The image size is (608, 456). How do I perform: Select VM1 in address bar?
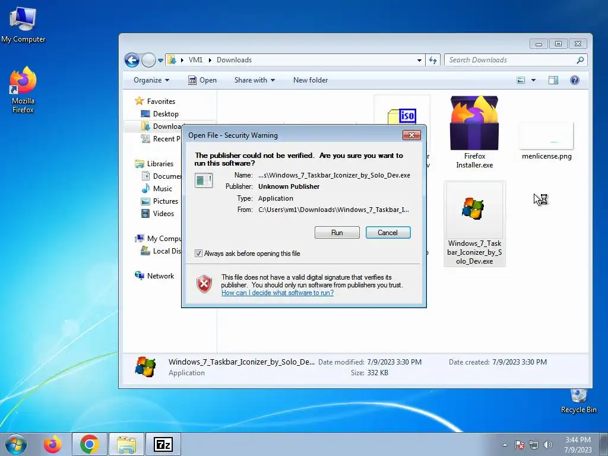[x=195, y=60]
